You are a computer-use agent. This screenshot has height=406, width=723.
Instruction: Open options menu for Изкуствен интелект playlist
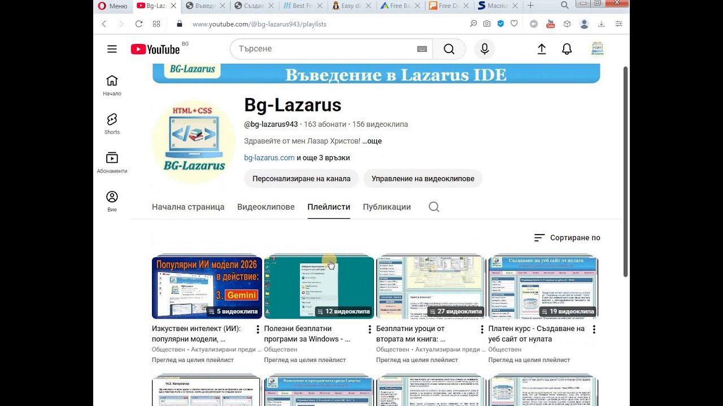point(258,329)
